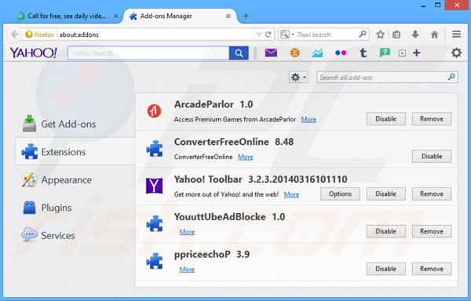Screen dimensions: 471x301
Task: Open the Firefox hamburger menu
Action: 456,34
